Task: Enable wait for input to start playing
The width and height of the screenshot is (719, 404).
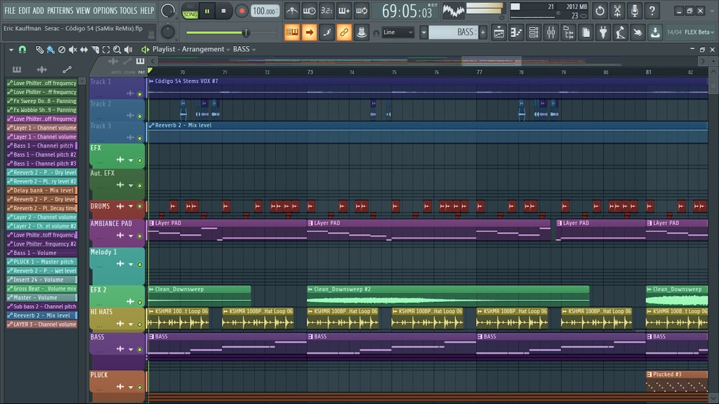Action: (310, 11)
